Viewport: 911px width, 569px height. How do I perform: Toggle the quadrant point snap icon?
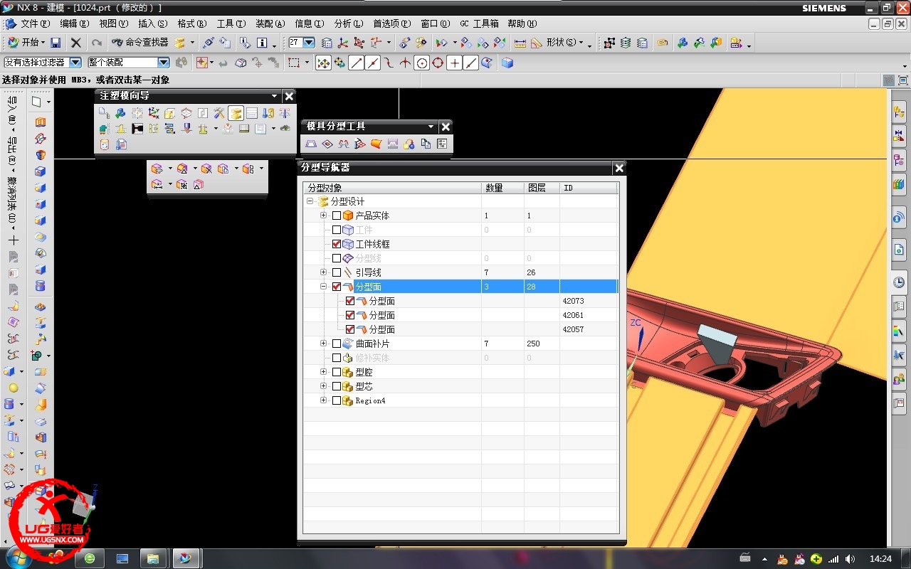point(438,63)
